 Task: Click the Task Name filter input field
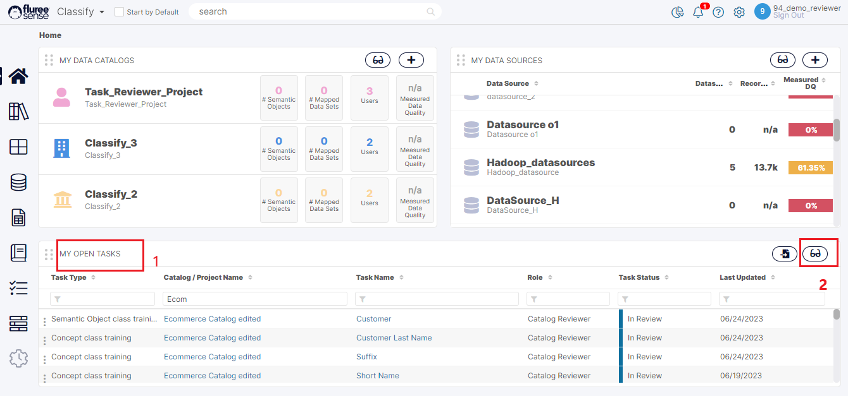438,299
